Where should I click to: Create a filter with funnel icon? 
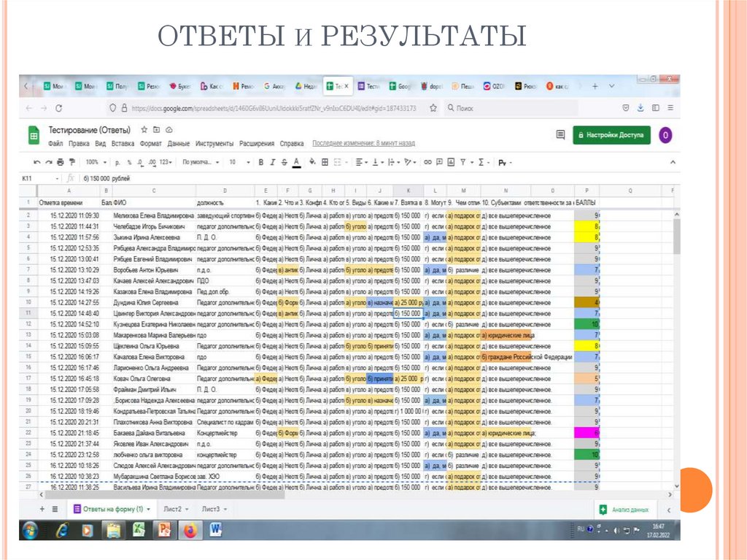coord(463,162)
